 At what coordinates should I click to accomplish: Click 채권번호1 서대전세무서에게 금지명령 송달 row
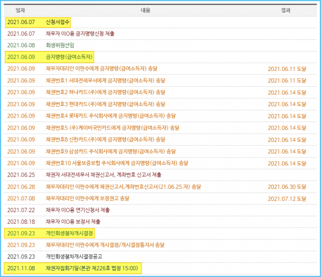point(105,80)
